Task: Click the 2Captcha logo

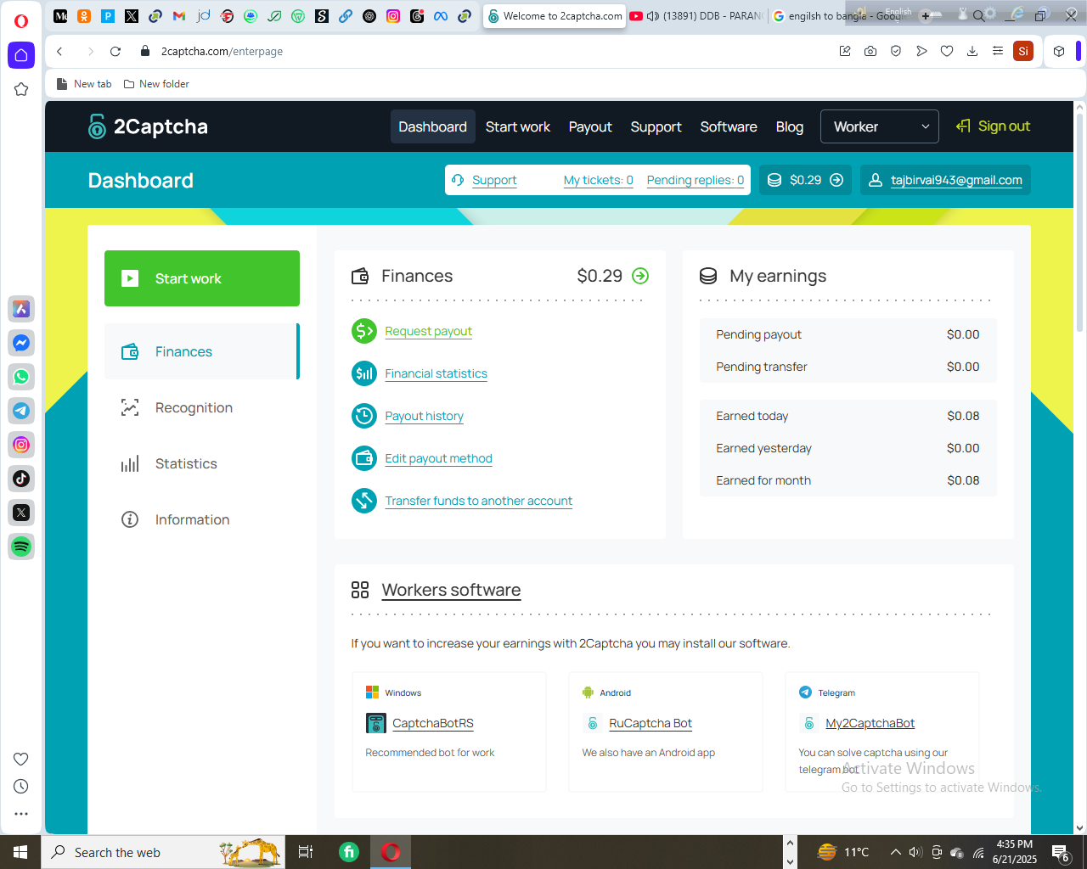Action: pyautogui.click(x=148, y=126)
